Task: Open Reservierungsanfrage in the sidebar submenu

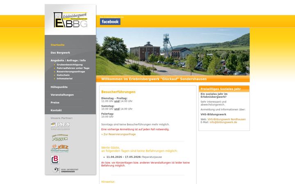Action: [71, 72]
